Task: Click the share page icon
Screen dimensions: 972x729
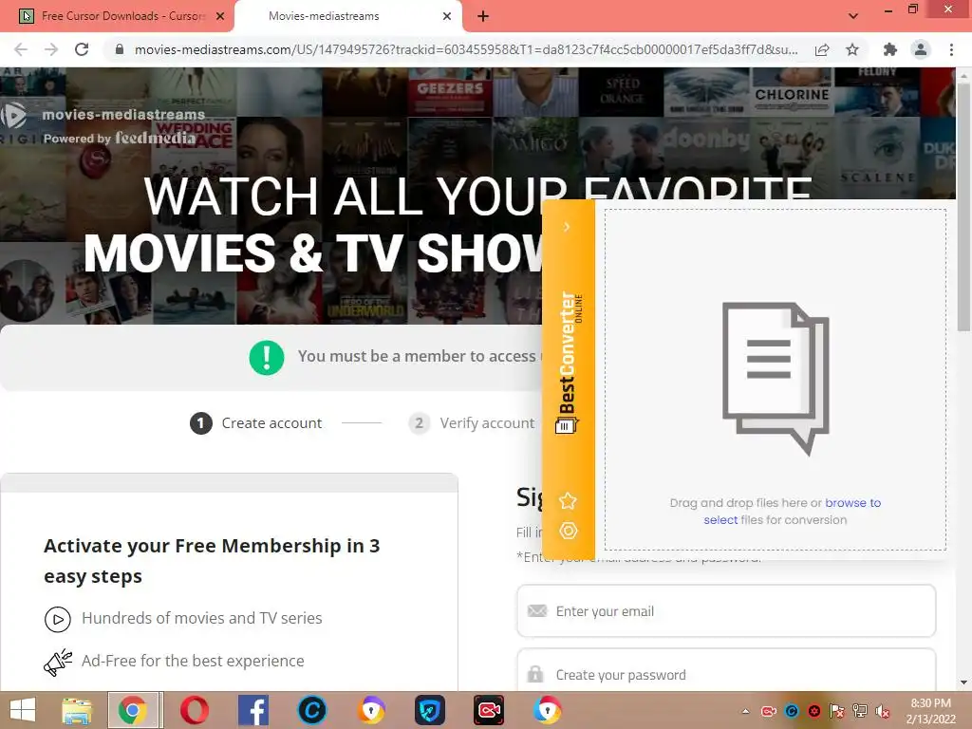Action: (x=822, y=49)
